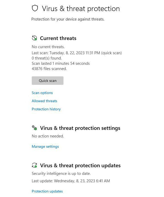Click the Virus & threat protection updates heading
This screenshot has width=164, height=197.
(x=80, y=165)
